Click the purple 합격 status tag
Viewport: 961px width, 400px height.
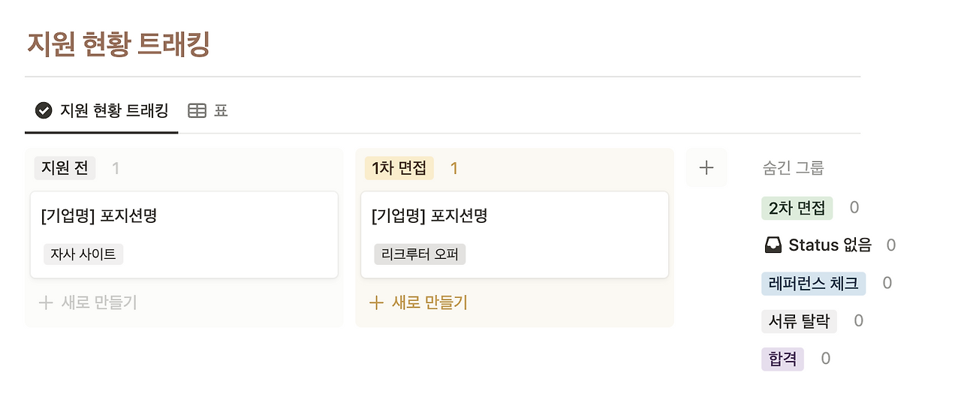[782, 359]
